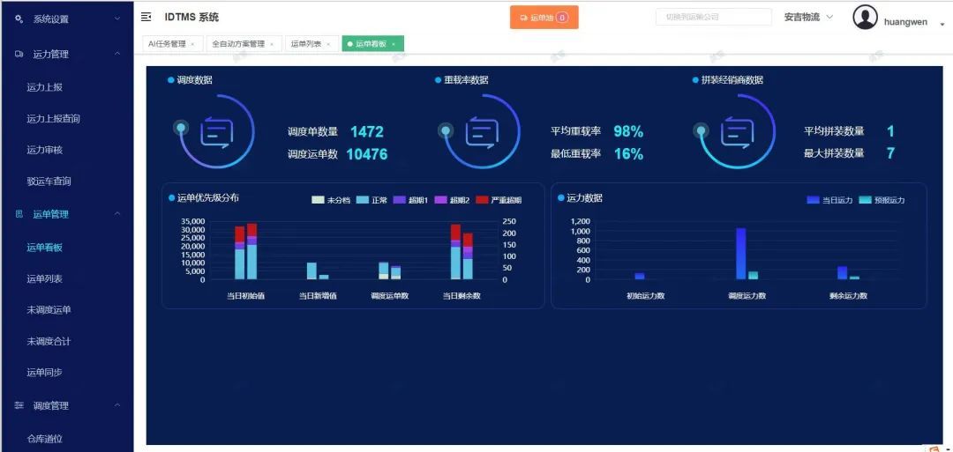
Task: Click the 运单管理 document icon in the sidebar
Action: click(x=19, y=214)
